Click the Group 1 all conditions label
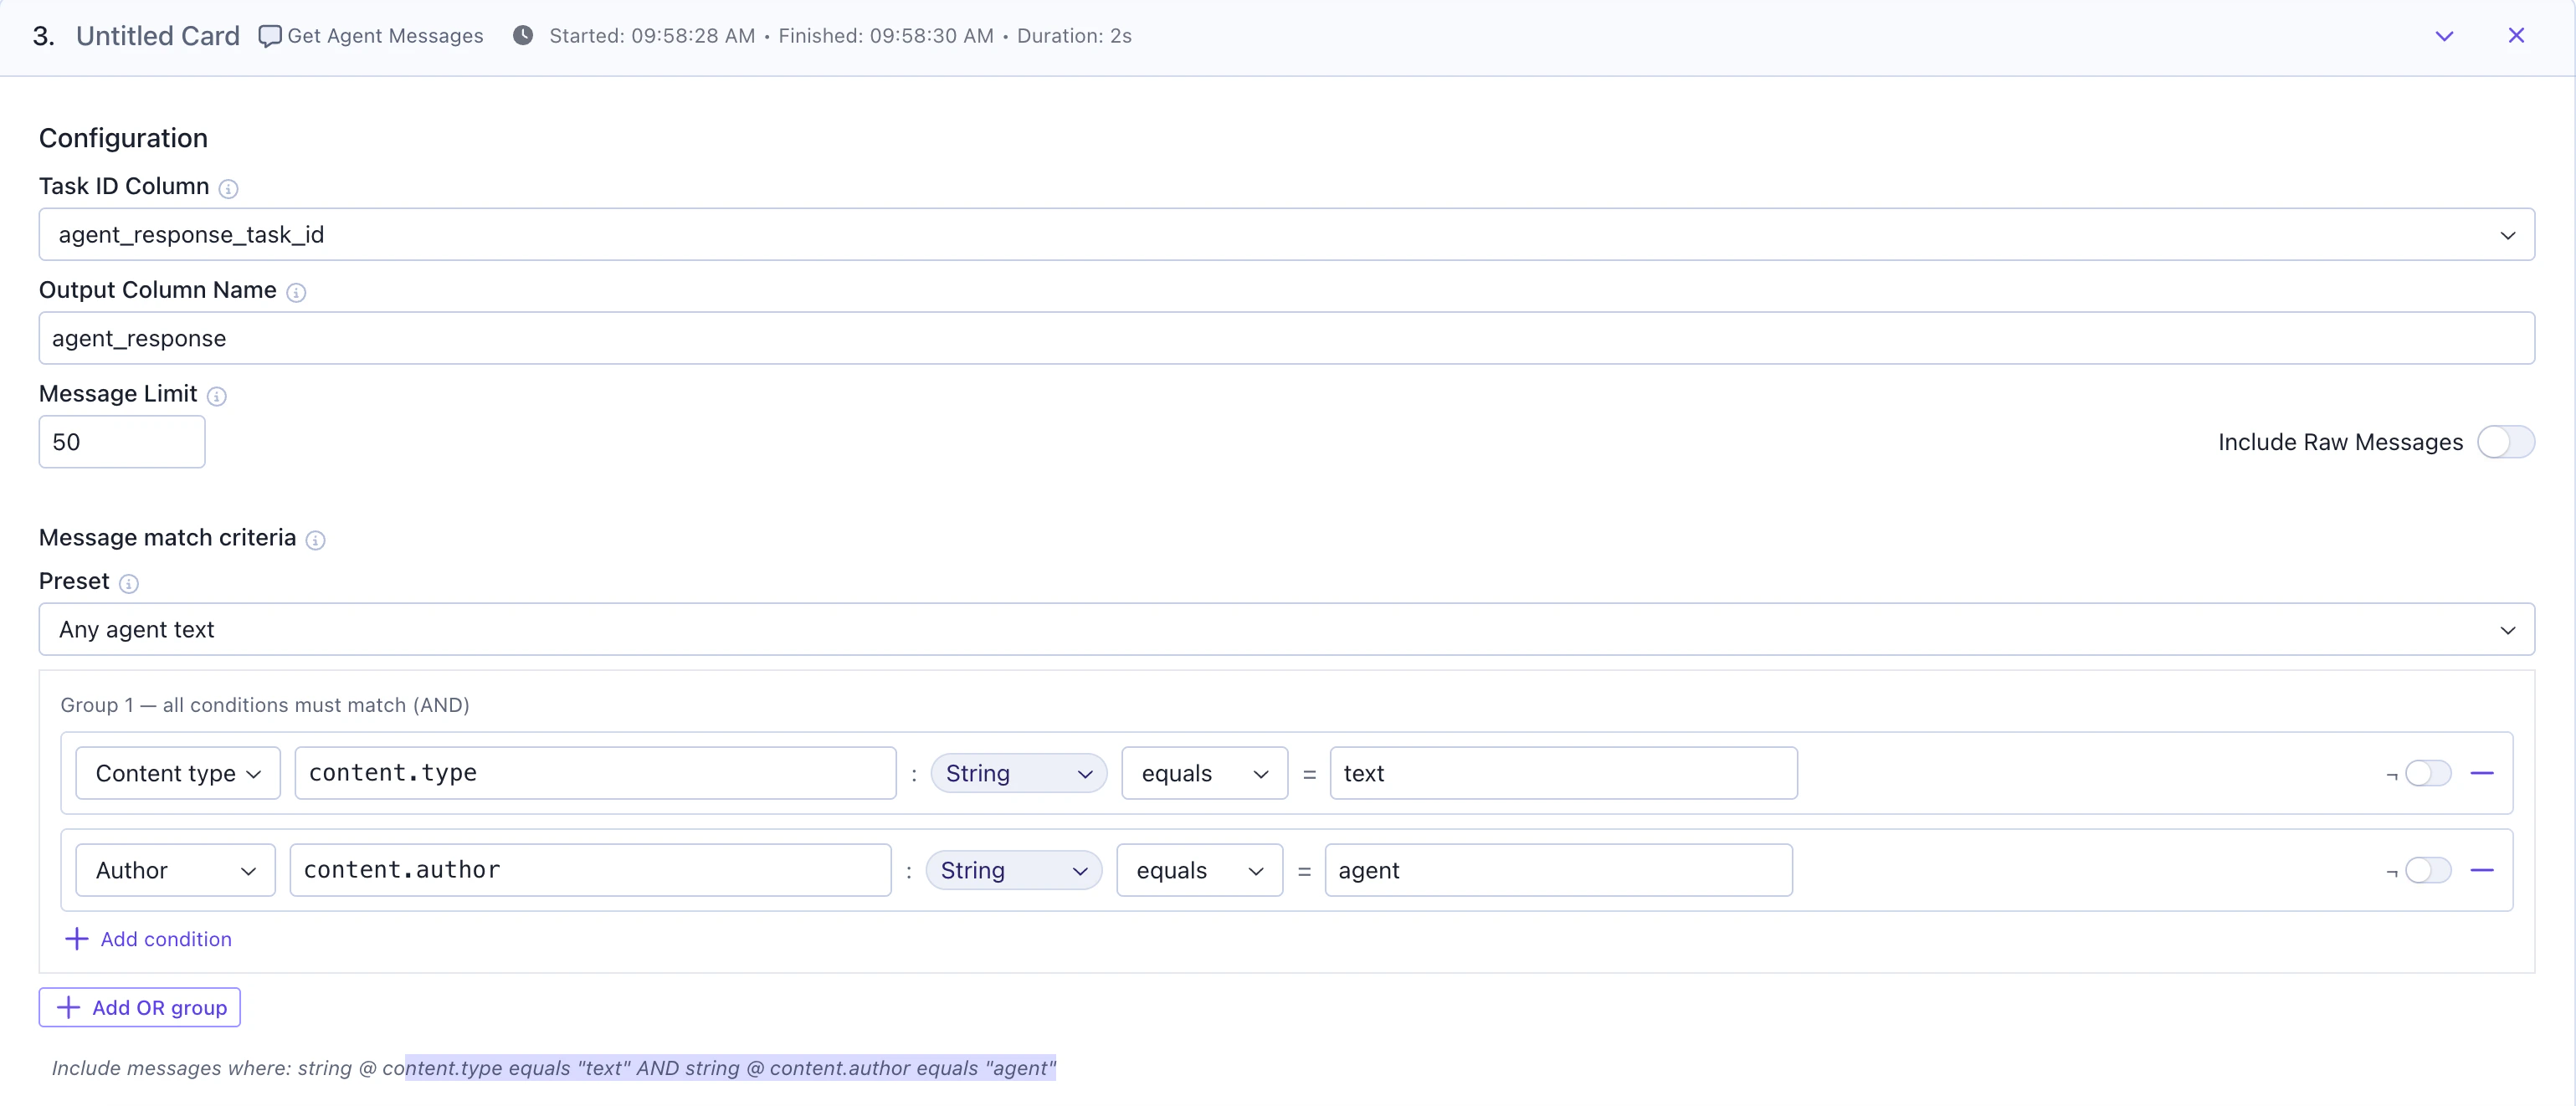2576x1106 pixels. point(265,705)
